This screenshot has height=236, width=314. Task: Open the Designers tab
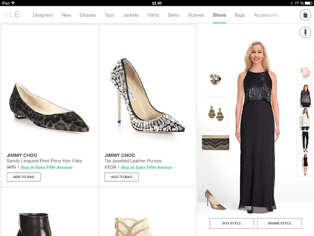43,15
